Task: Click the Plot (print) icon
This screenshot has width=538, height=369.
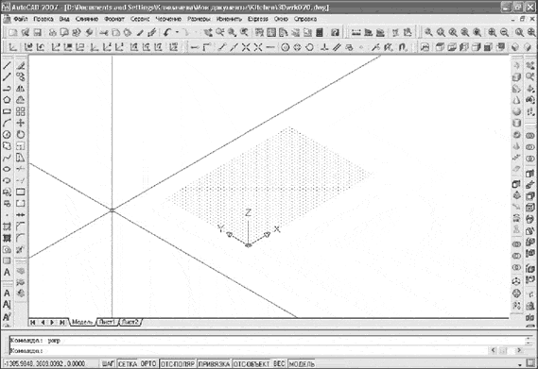Action: pyautogui.click(x=53, y=32)
